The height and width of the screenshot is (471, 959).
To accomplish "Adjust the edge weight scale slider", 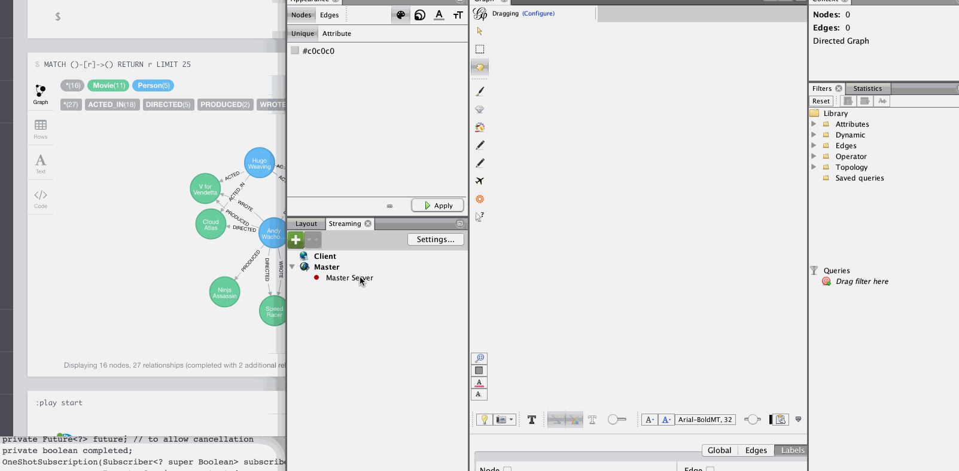I will click(x=617, y=420).
